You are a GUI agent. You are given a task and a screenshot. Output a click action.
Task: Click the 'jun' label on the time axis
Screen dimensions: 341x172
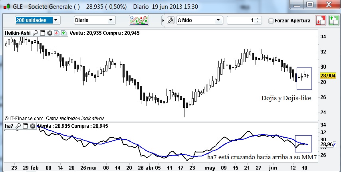[x=273, y=168]
